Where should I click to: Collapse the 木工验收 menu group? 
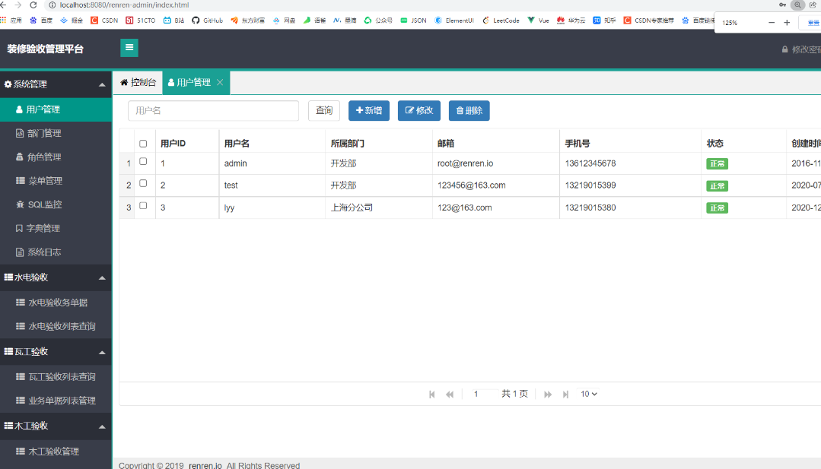pyautogui.click(x=56, y=426)
